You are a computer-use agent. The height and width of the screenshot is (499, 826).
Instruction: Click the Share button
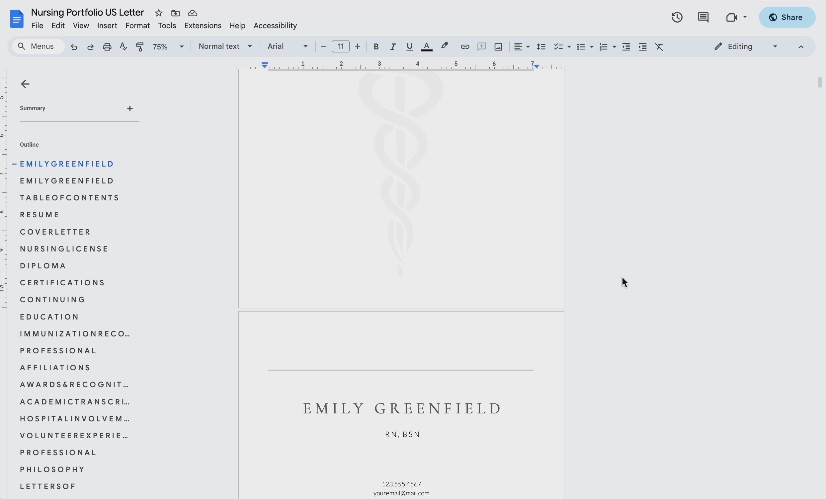point(786,18)
